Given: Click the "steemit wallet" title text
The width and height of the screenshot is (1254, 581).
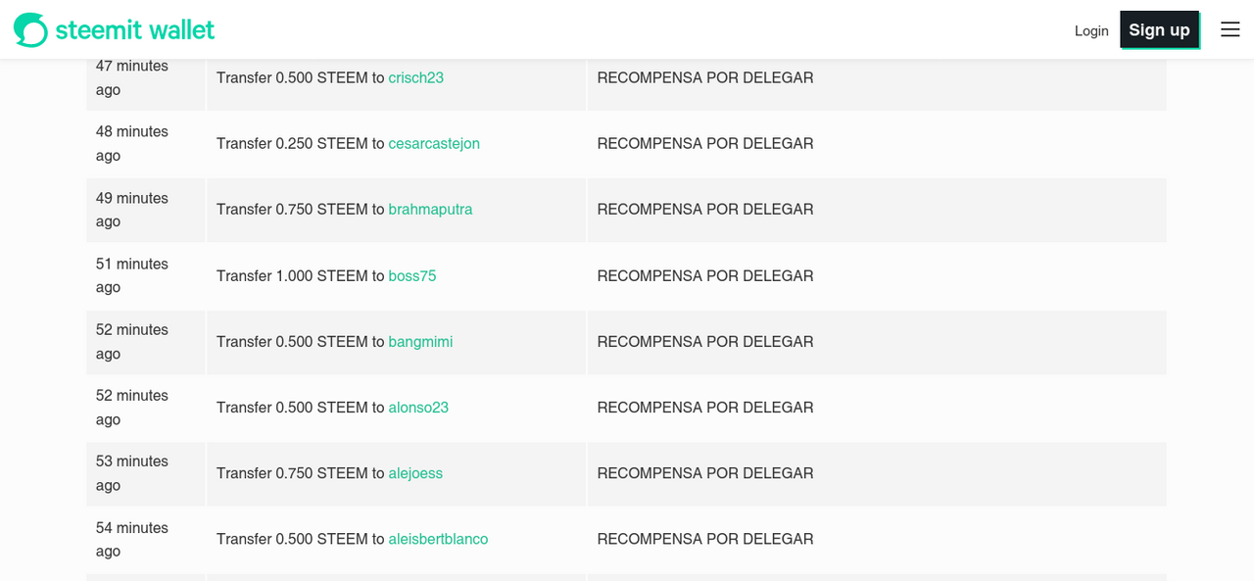Looking at the screenshot, I should tap(135, 30).
